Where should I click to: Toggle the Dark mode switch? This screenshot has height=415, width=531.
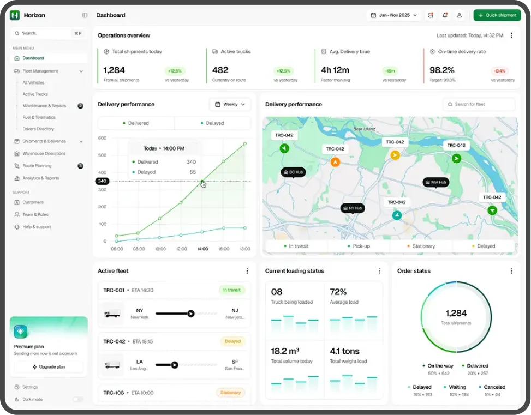(x=78, y=399)
